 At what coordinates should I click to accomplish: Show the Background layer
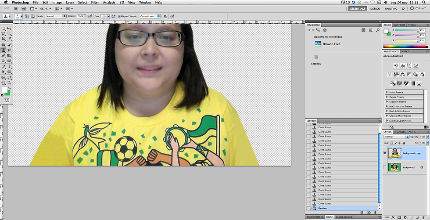(x=385, y=167)
